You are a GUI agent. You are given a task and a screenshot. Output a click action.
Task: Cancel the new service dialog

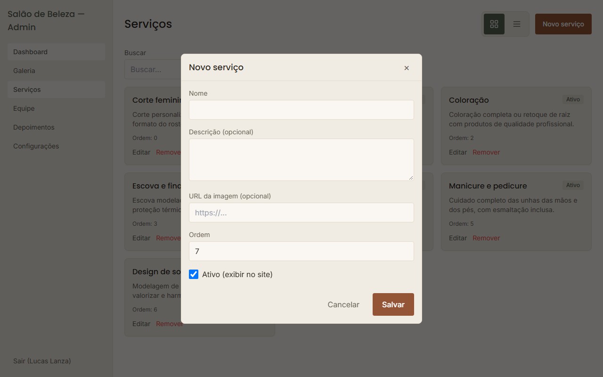coord(343,304)
